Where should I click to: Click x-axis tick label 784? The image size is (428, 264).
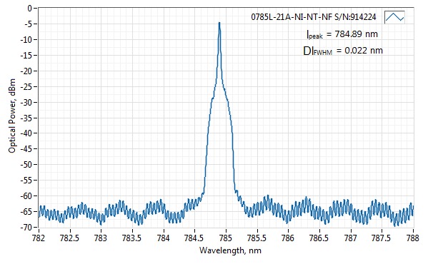(x=163, y=238)
